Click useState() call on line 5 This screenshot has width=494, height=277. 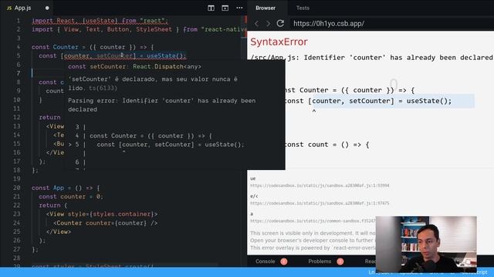click(x=166, y=56)
